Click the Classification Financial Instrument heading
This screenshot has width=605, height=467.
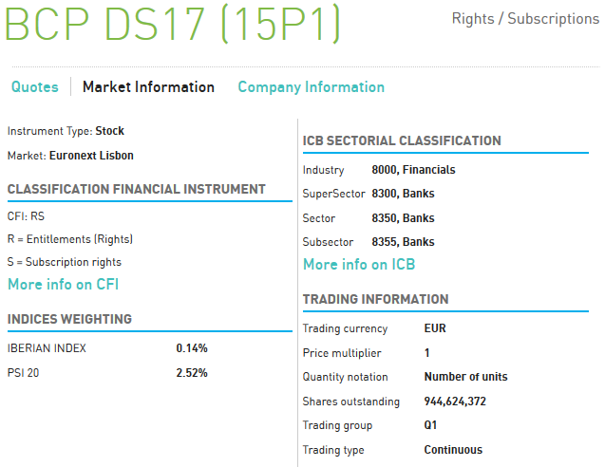[136, 189]
